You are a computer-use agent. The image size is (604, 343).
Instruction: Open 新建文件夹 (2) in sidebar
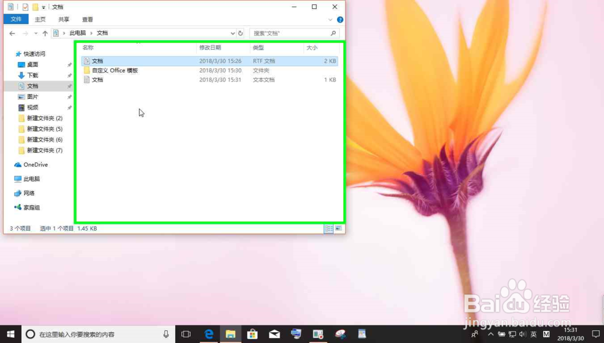coord(44,118)
